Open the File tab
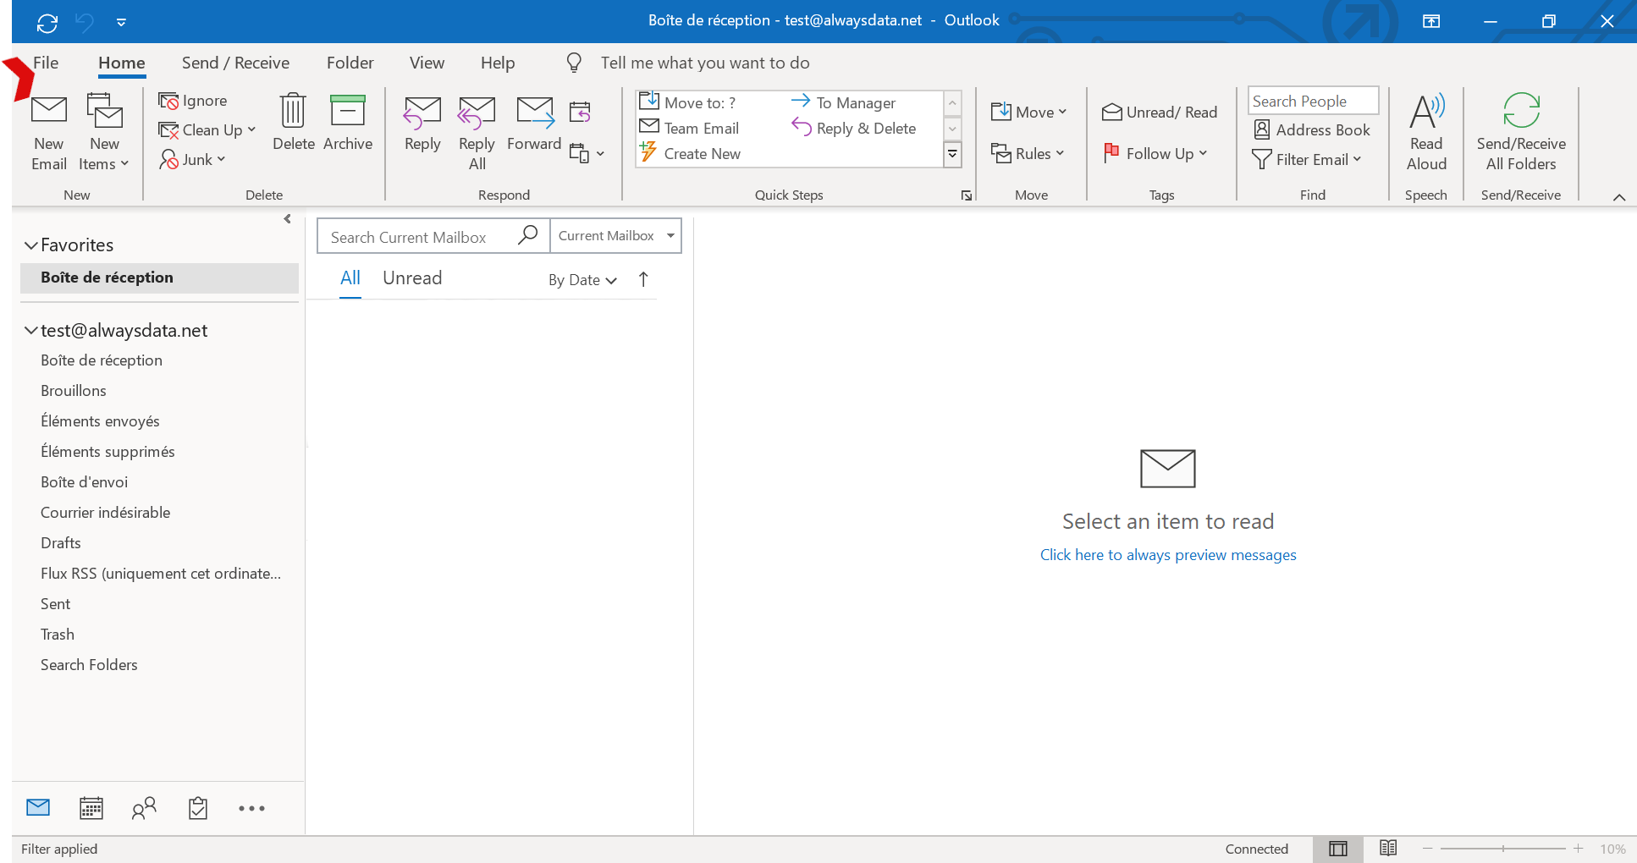1637x863 pixels. pyautogui.click(x=46, y=63)
